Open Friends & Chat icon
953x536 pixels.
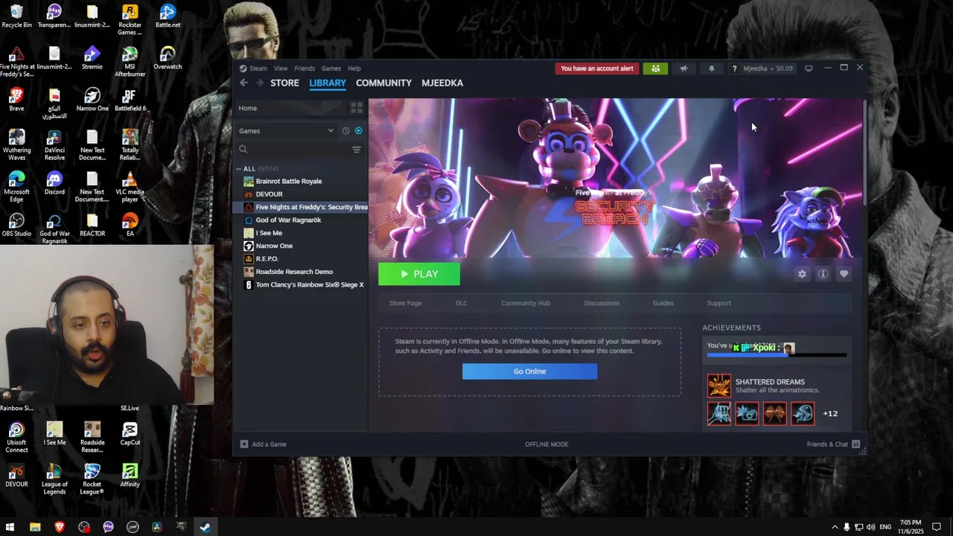tap(855, 444)
